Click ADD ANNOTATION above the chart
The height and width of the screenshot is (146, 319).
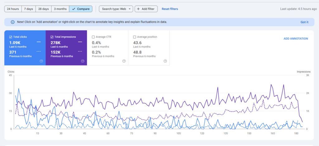tap(296, 39)
